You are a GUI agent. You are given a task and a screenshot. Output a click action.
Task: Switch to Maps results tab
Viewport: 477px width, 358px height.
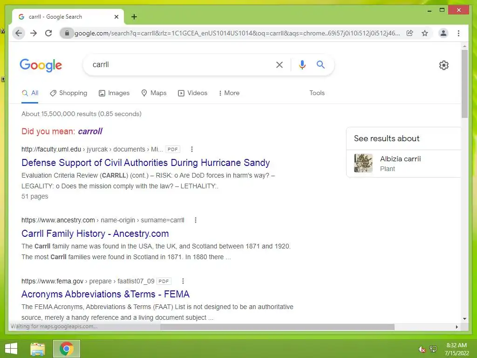154,93
